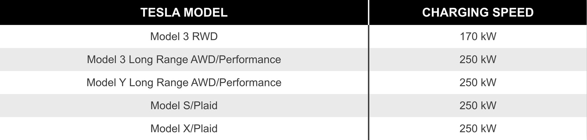Select the Model 3 RWD cell

coord(184,36)
